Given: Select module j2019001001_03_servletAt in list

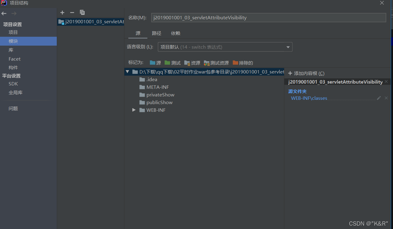Looking at the screenshot, I should [91, 22].
